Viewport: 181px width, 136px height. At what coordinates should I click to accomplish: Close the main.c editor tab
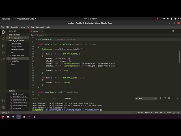(x=42, y=31)
